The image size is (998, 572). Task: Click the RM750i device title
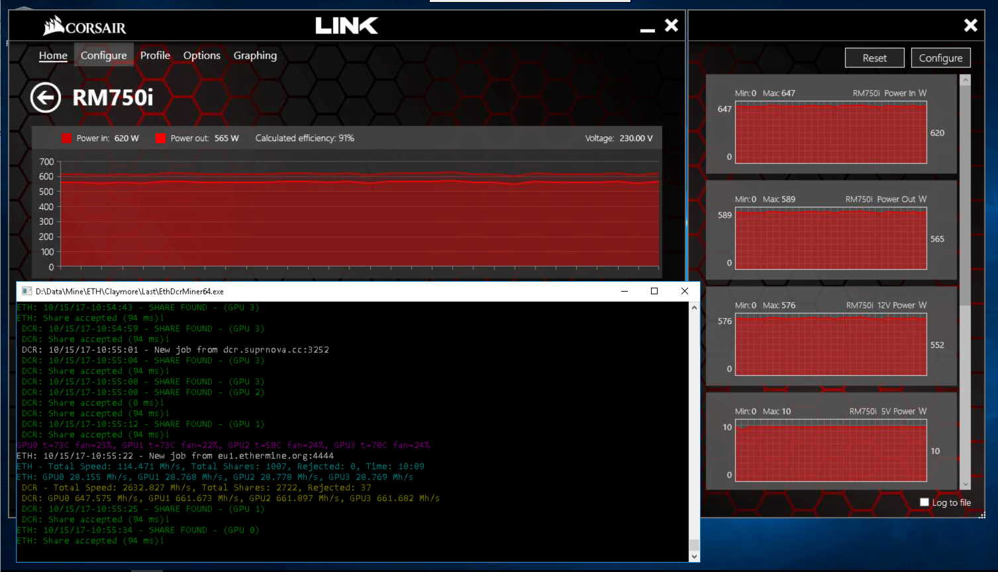click(x=113, y=98)
